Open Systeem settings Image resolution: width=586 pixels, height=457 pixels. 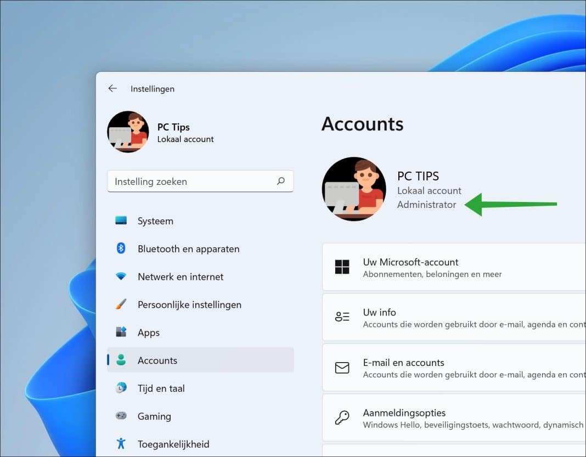(x=200, y=221)
